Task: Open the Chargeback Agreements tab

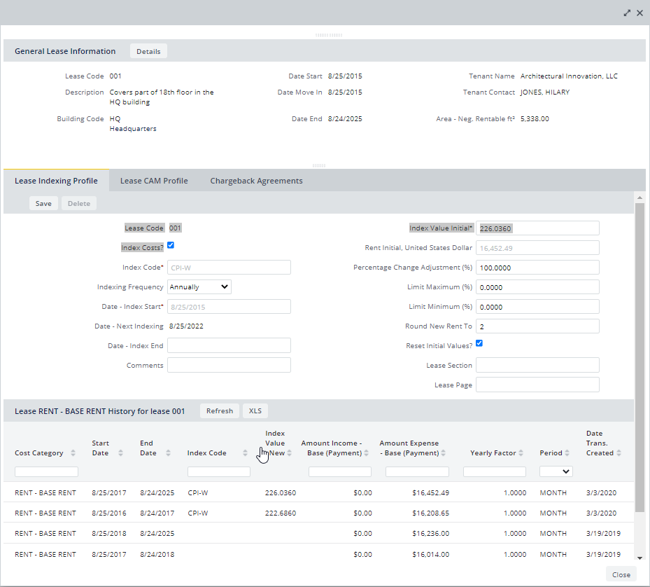Action: tap(255, 180)
